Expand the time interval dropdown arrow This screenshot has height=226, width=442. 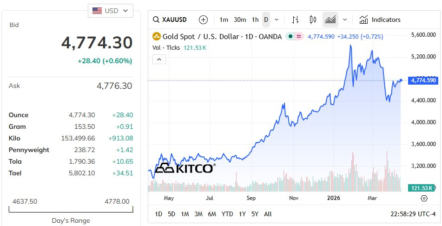[x=277, y=20]
